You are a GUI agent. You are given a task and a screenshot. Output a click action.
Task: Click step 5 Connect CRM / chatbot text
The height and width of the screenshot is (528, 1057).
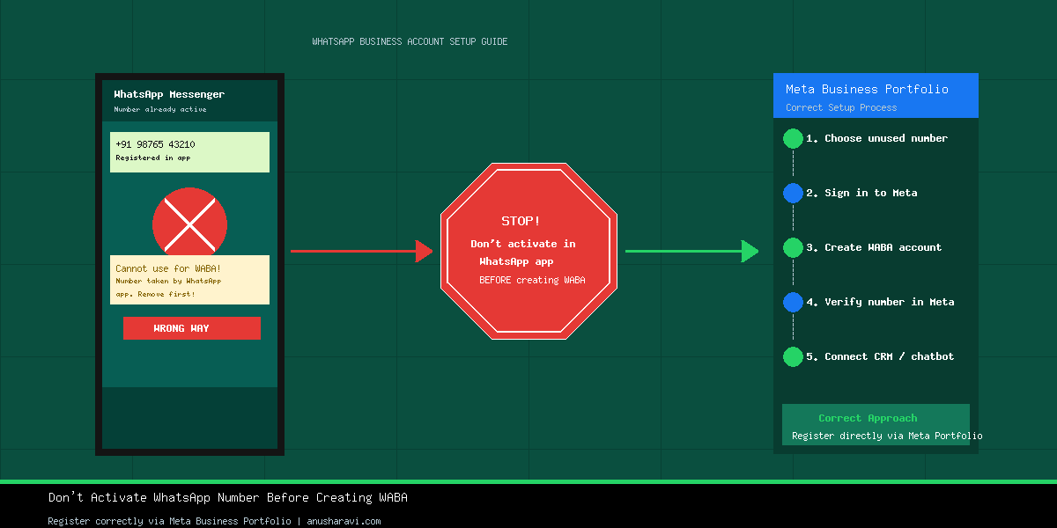pyautogui.click(x=880, y=356)
